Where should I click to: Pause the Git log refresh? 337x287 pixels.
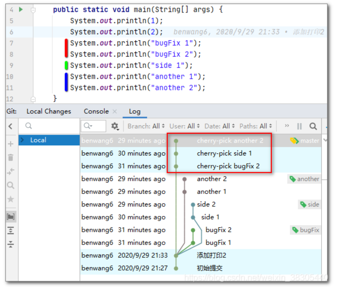[x=299, y=126]
